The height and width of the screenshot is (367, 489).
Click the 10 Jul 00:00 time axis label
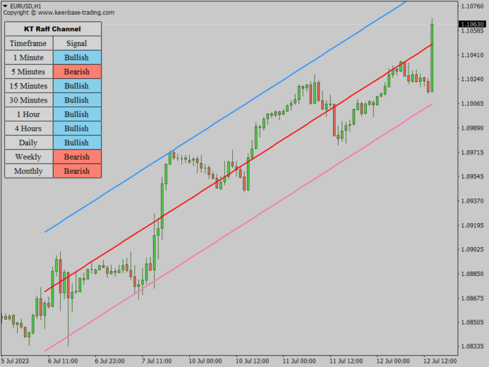[x=205, y=361]
